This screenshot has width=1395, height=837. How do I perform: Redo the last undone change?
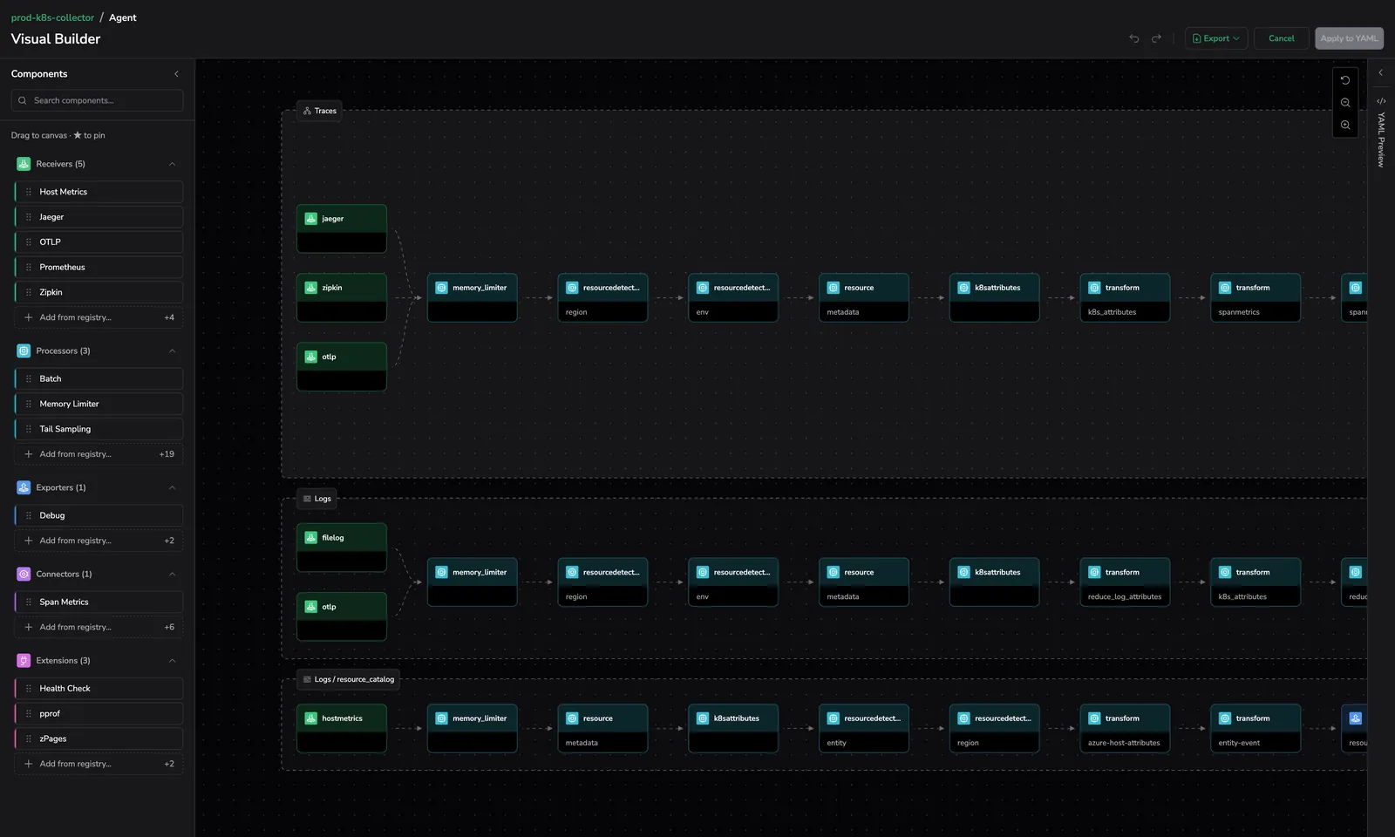click(x=1156, y=38)
